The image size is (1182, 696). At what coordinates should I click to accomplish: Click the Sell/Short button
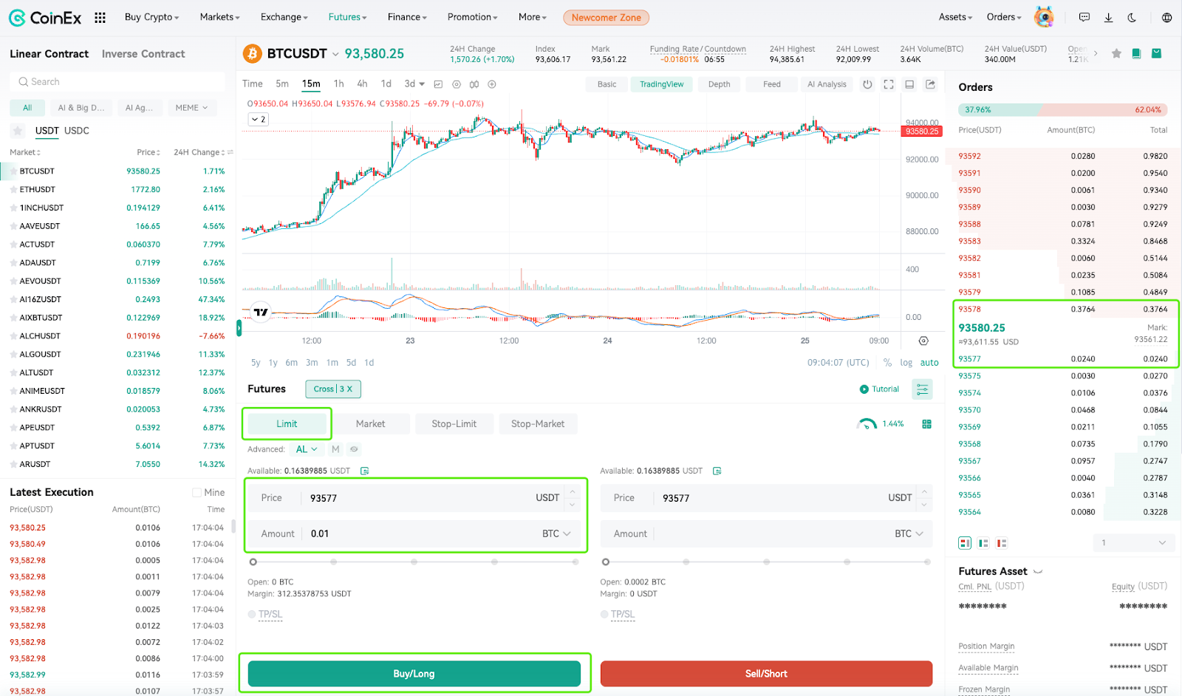pyautogui.click(x=766, y=674)
